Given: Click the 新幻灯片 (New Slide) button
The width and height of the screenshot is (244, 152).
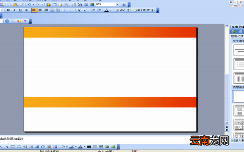Looking at the screenshot, I should (144, 10).
